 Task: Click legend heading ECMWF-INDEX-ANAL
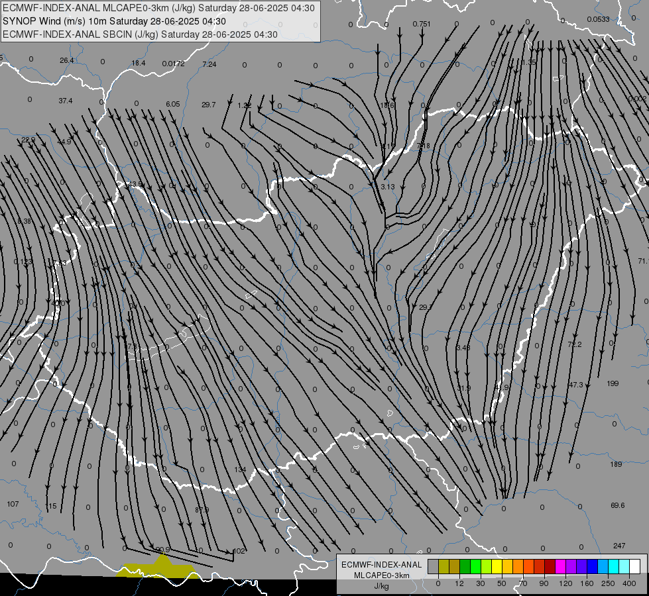[x=381, y=565]
